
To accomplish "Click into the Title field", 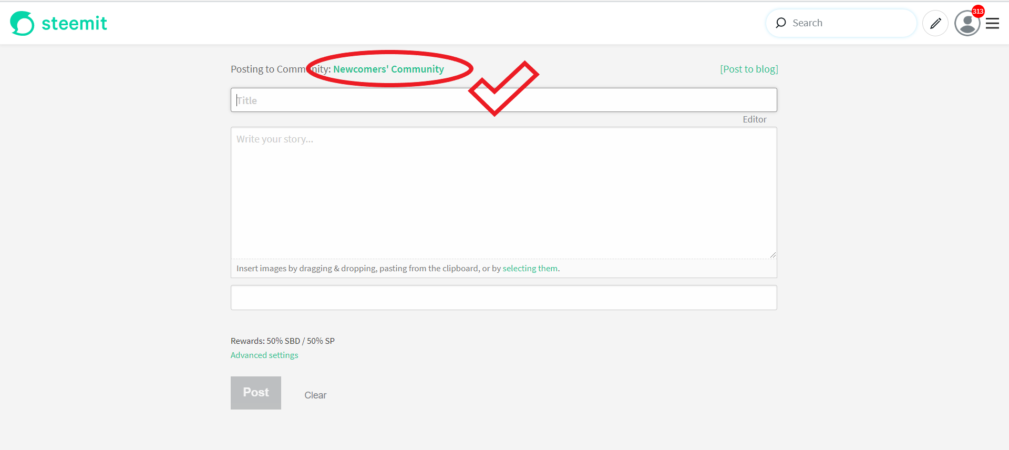I will [504, 100].
